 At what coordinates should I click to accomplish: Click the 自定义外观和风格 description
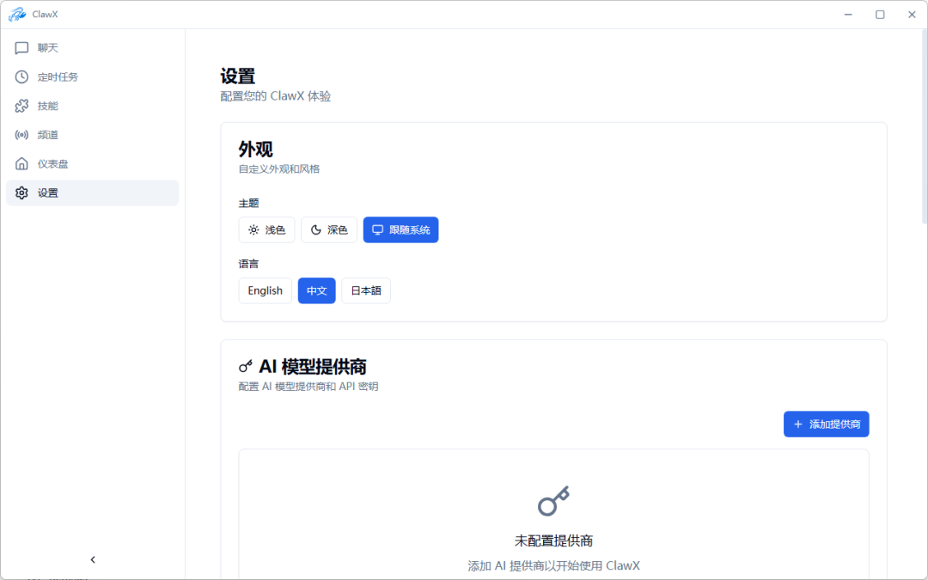pos(279,169)
